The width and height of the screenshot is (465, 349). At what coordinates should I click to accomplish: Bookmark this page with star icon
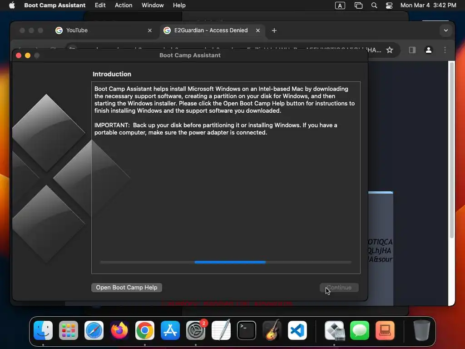pos(389,50)
